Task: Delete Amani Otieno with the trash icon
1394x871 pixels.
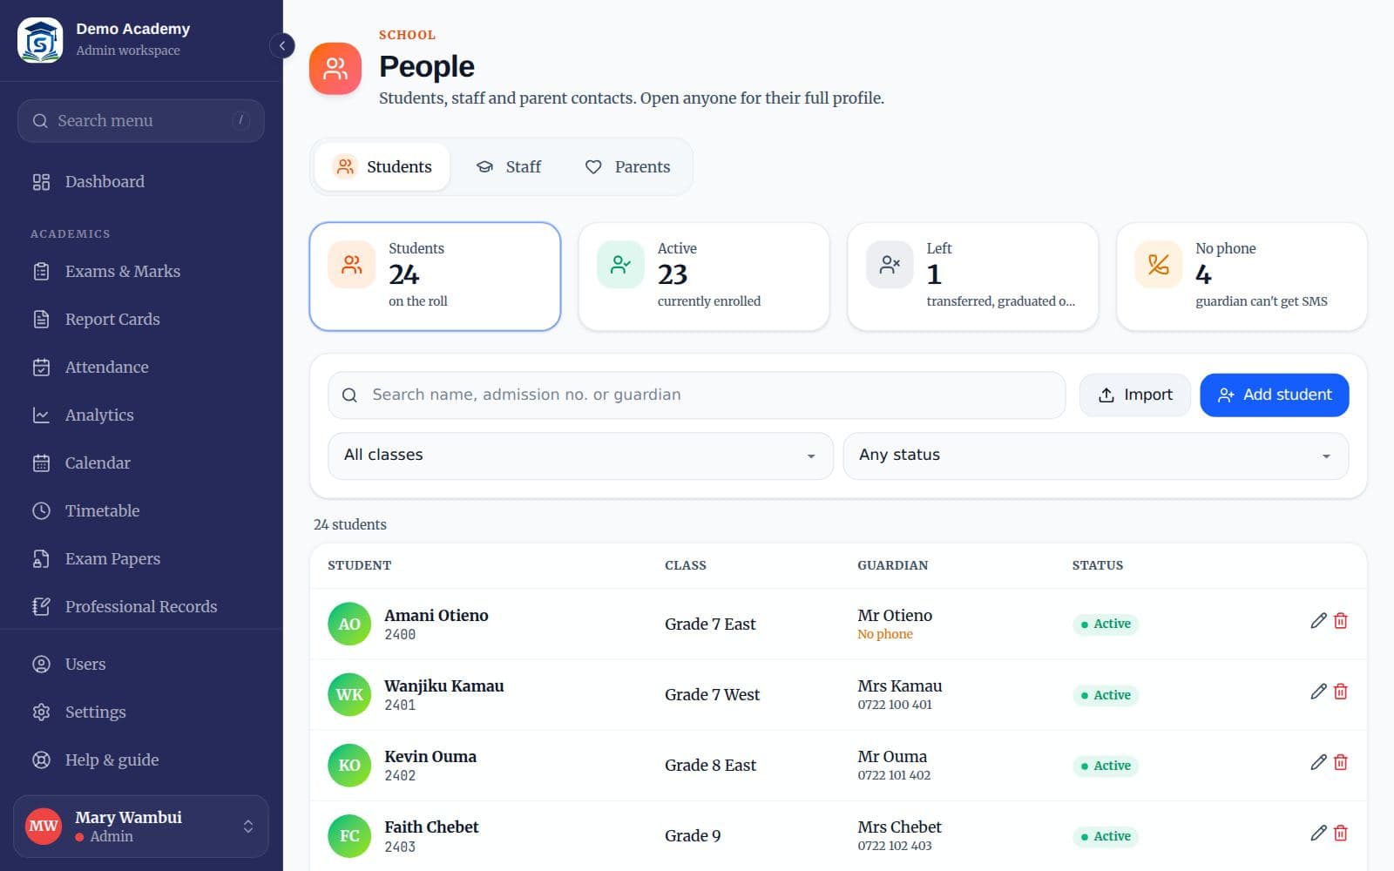Action: [x=1341, y=621]
